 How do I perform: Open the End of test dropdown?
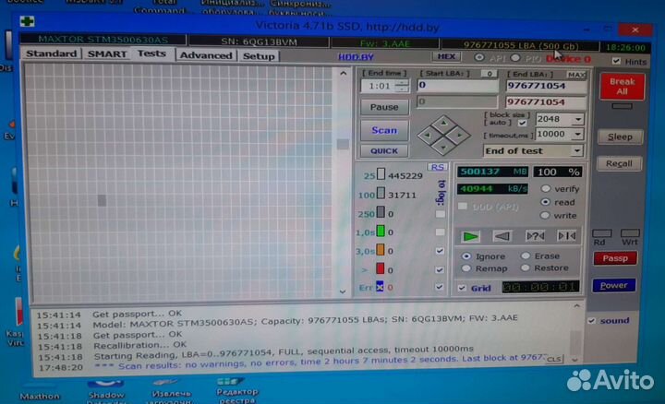click(x=576, y=150)
